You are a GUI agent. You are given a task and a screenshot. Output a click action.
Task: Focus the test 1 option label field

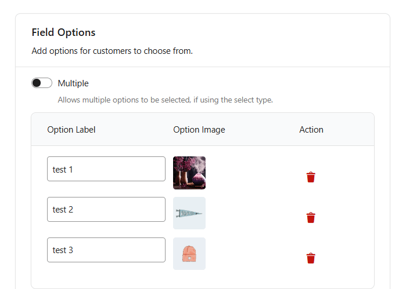coord(106,169)
